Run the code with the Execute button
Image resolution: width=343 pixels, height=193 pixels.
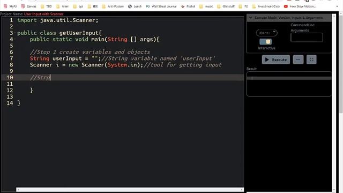click(x=276, y=60)
